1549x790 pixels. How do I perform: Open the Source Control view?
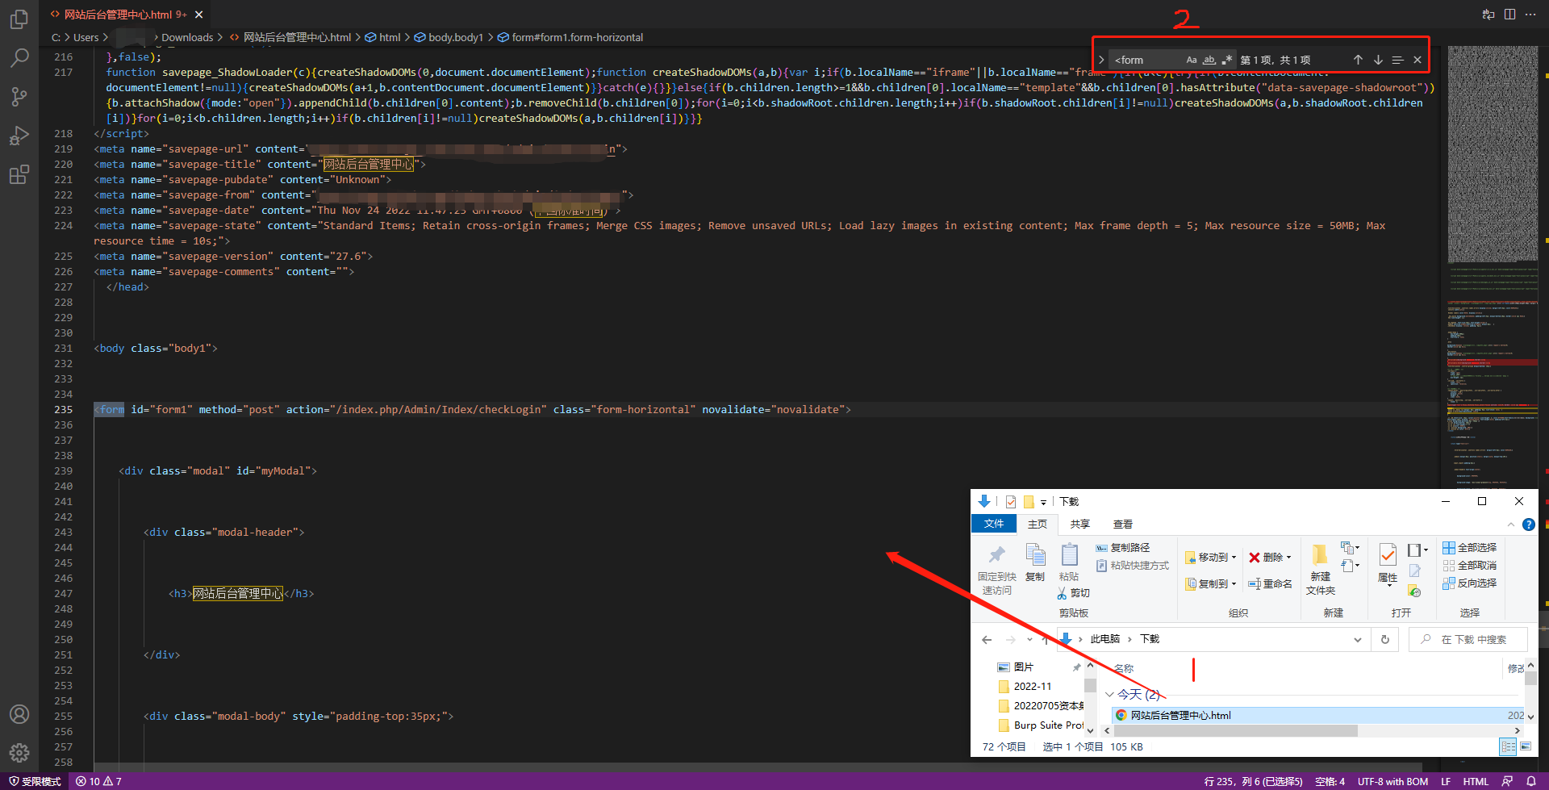coord(19,96)
